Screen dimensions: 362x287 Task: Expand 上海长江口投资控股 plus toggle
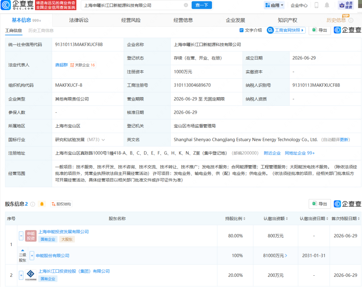21,275
